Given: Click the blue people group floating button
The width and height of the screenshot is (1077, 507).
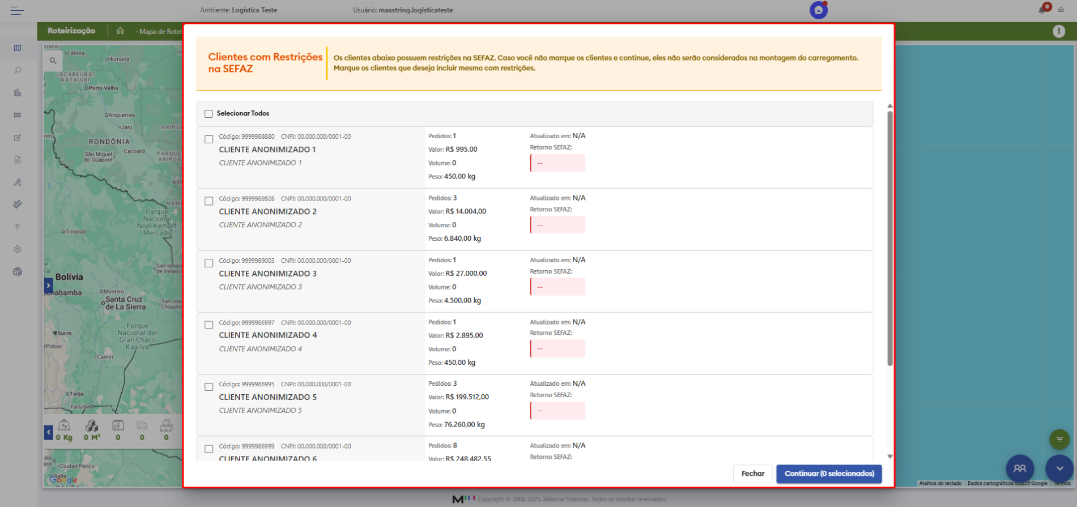Looking at the screenshot, I should (1020, 468).
